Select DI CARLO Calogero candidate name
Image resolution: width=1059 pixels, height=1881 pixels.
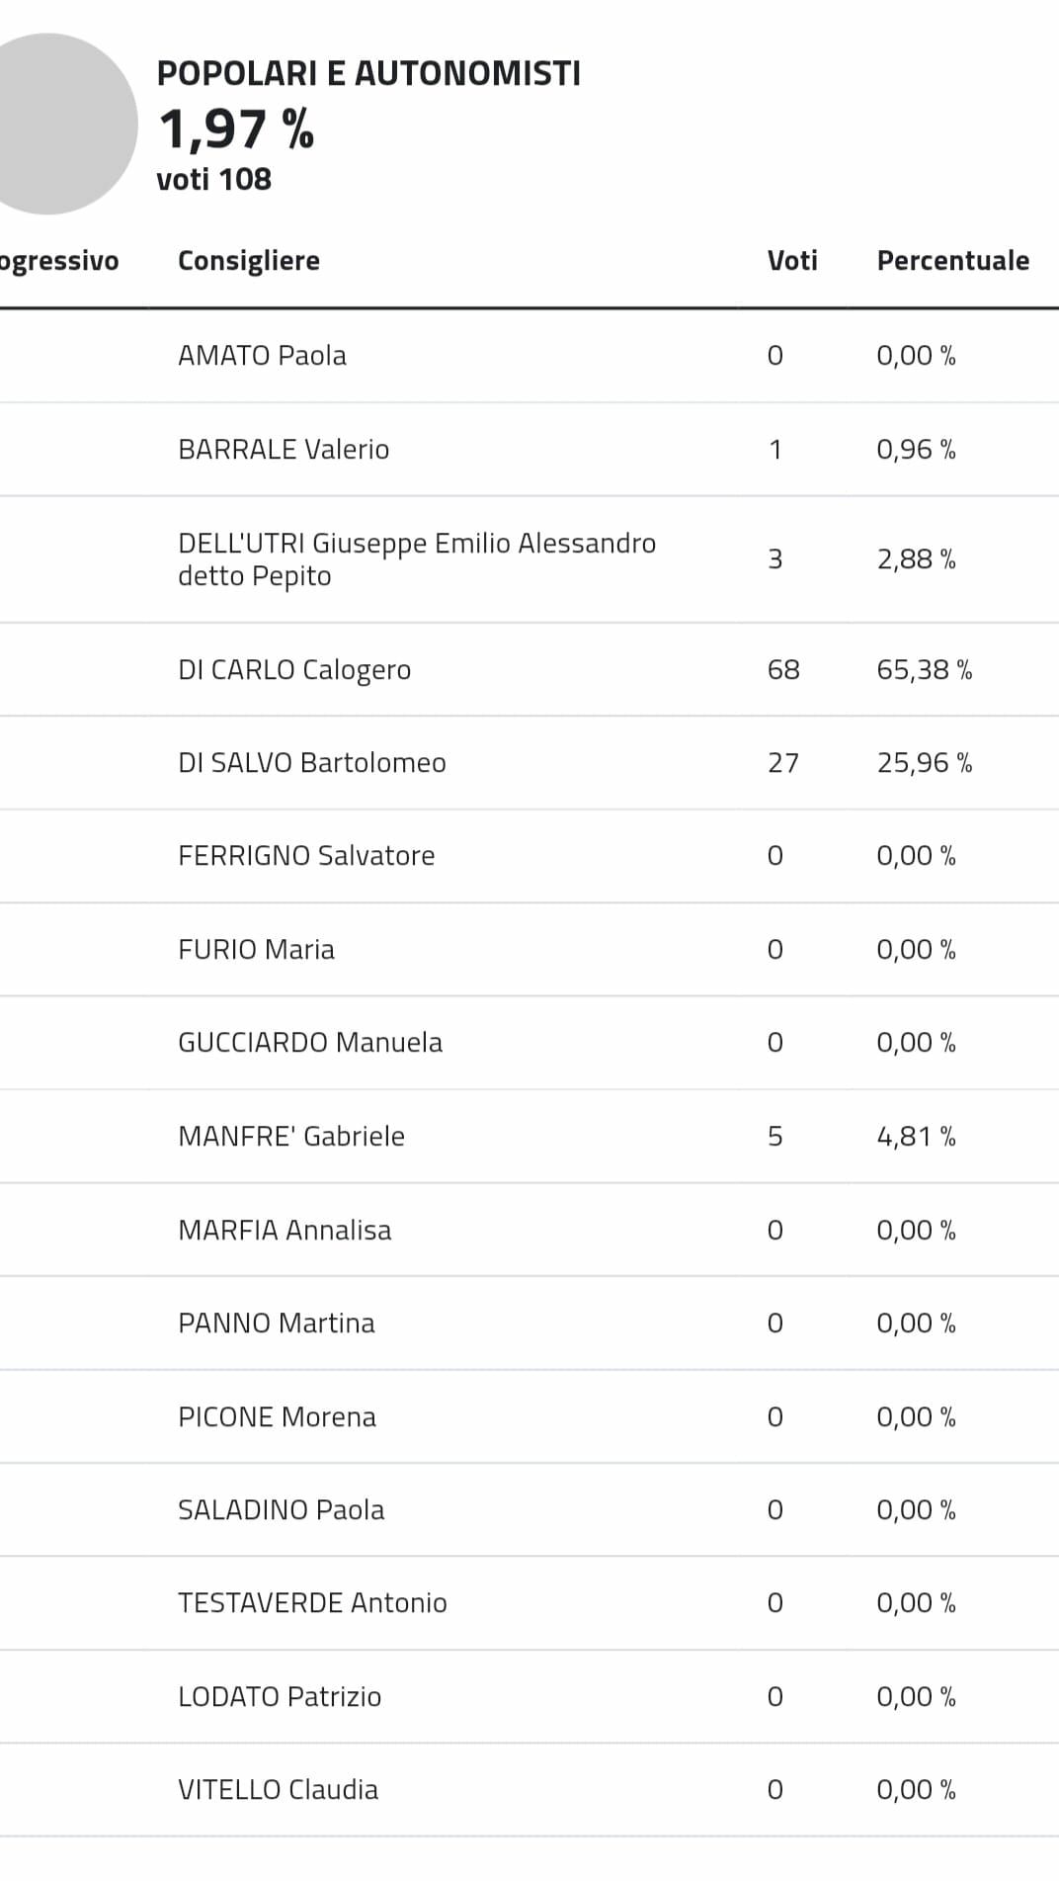[294, 670]
